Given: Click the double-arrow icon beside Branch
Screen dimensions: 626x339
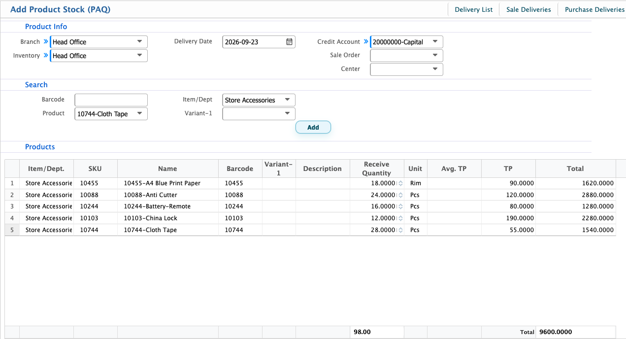Looking at the screenshot, I should [46, 42].
